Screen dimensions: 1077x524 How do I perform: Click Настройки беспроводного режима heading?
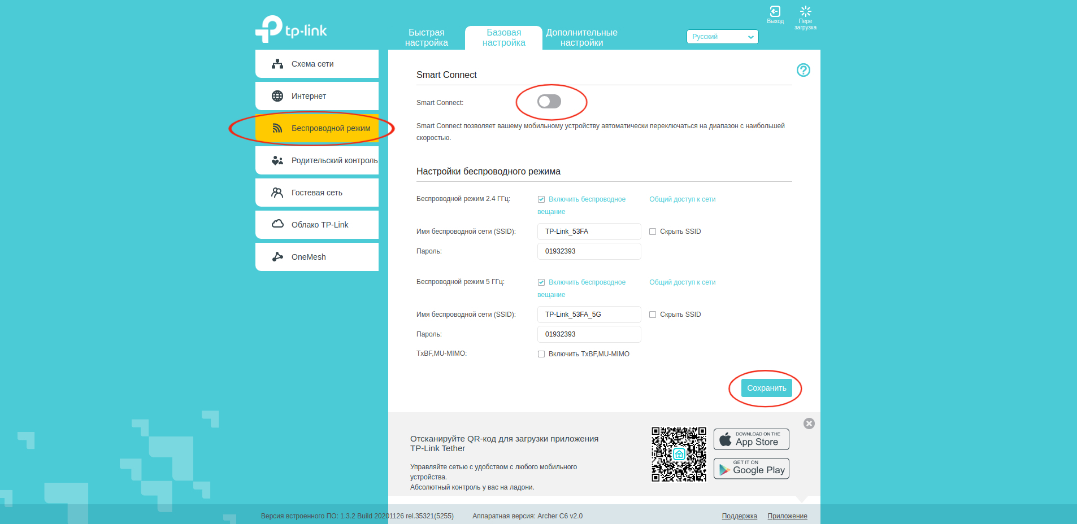tap(488, 171)
